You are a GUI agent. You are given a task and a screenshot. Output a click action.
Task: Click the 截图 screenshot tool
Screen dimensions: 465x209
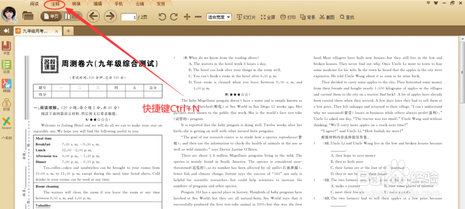tap(327, 17)
